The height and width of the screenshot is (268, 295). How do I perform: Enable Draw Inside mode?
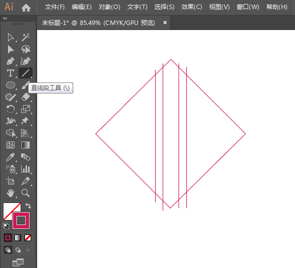click(x=28, y=250)
